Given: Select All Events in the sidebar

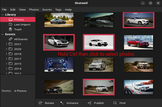Looking at the screenshot, I should [x=18, y=39].
